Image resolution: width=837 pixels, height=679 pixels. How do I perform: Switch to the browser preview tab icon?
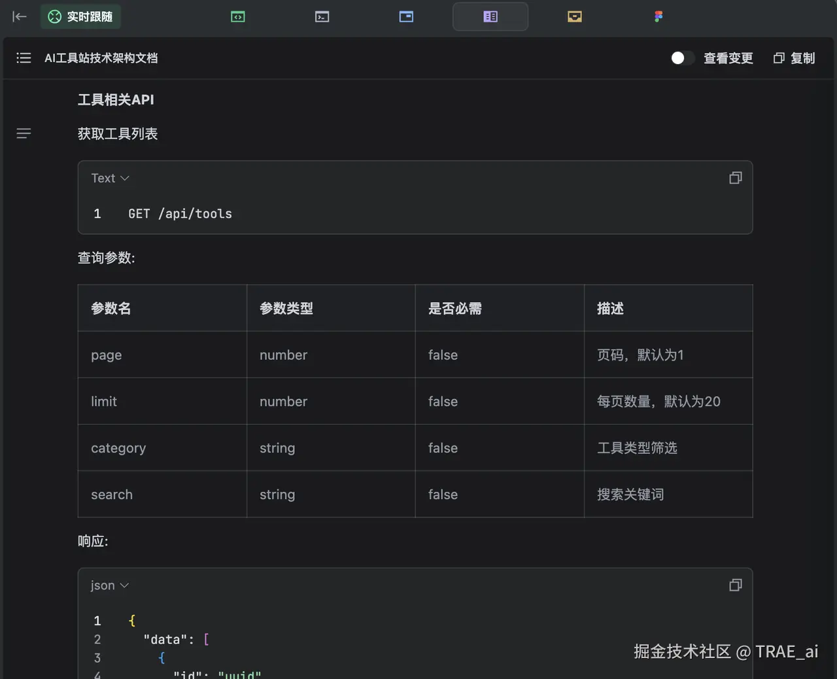[406, 16]
